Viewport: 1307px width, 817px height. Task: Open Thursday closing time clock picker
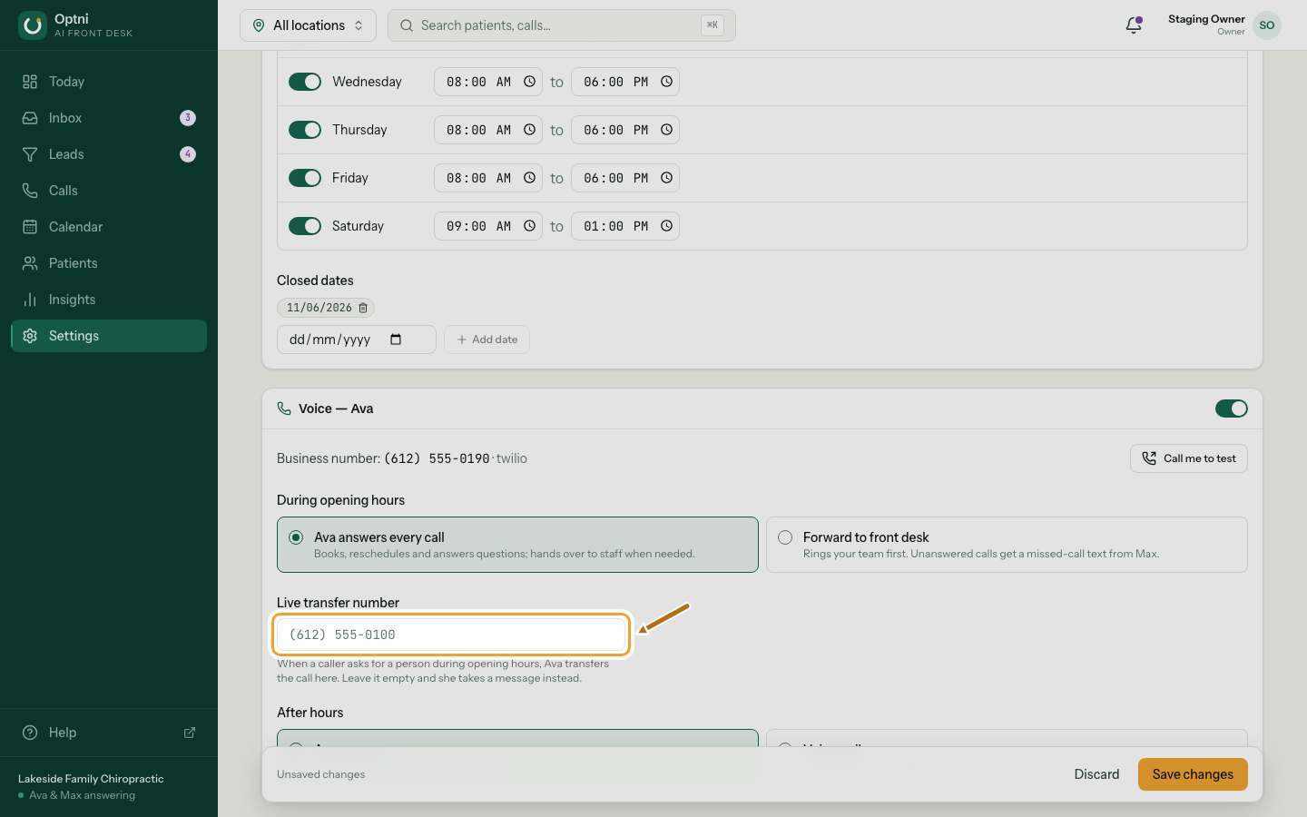[666, 130]
